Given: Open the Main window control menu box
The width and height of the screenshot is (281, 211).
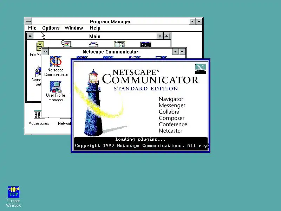Looking at the screenshot, I should coord(30,36).
